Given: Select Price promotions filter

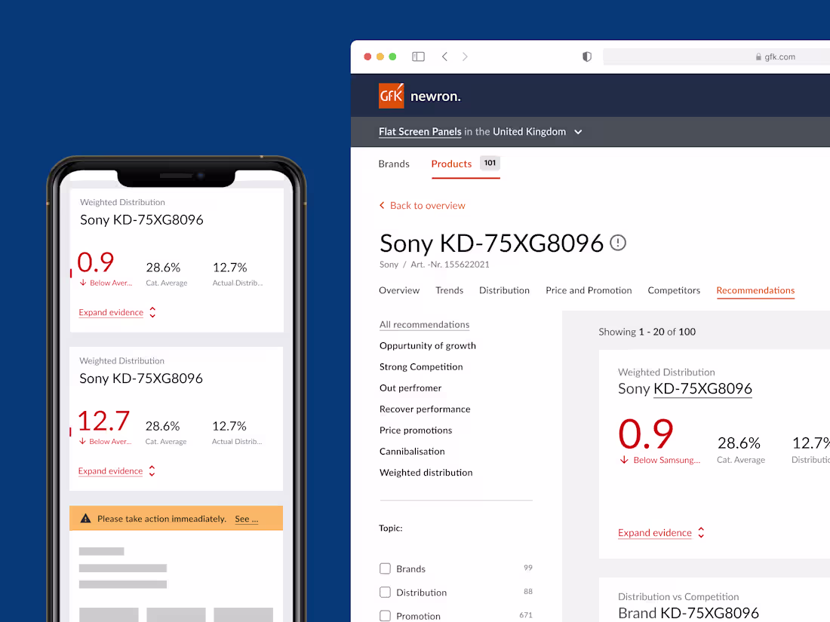Looking at the screenshot, I should pos(416,430).
